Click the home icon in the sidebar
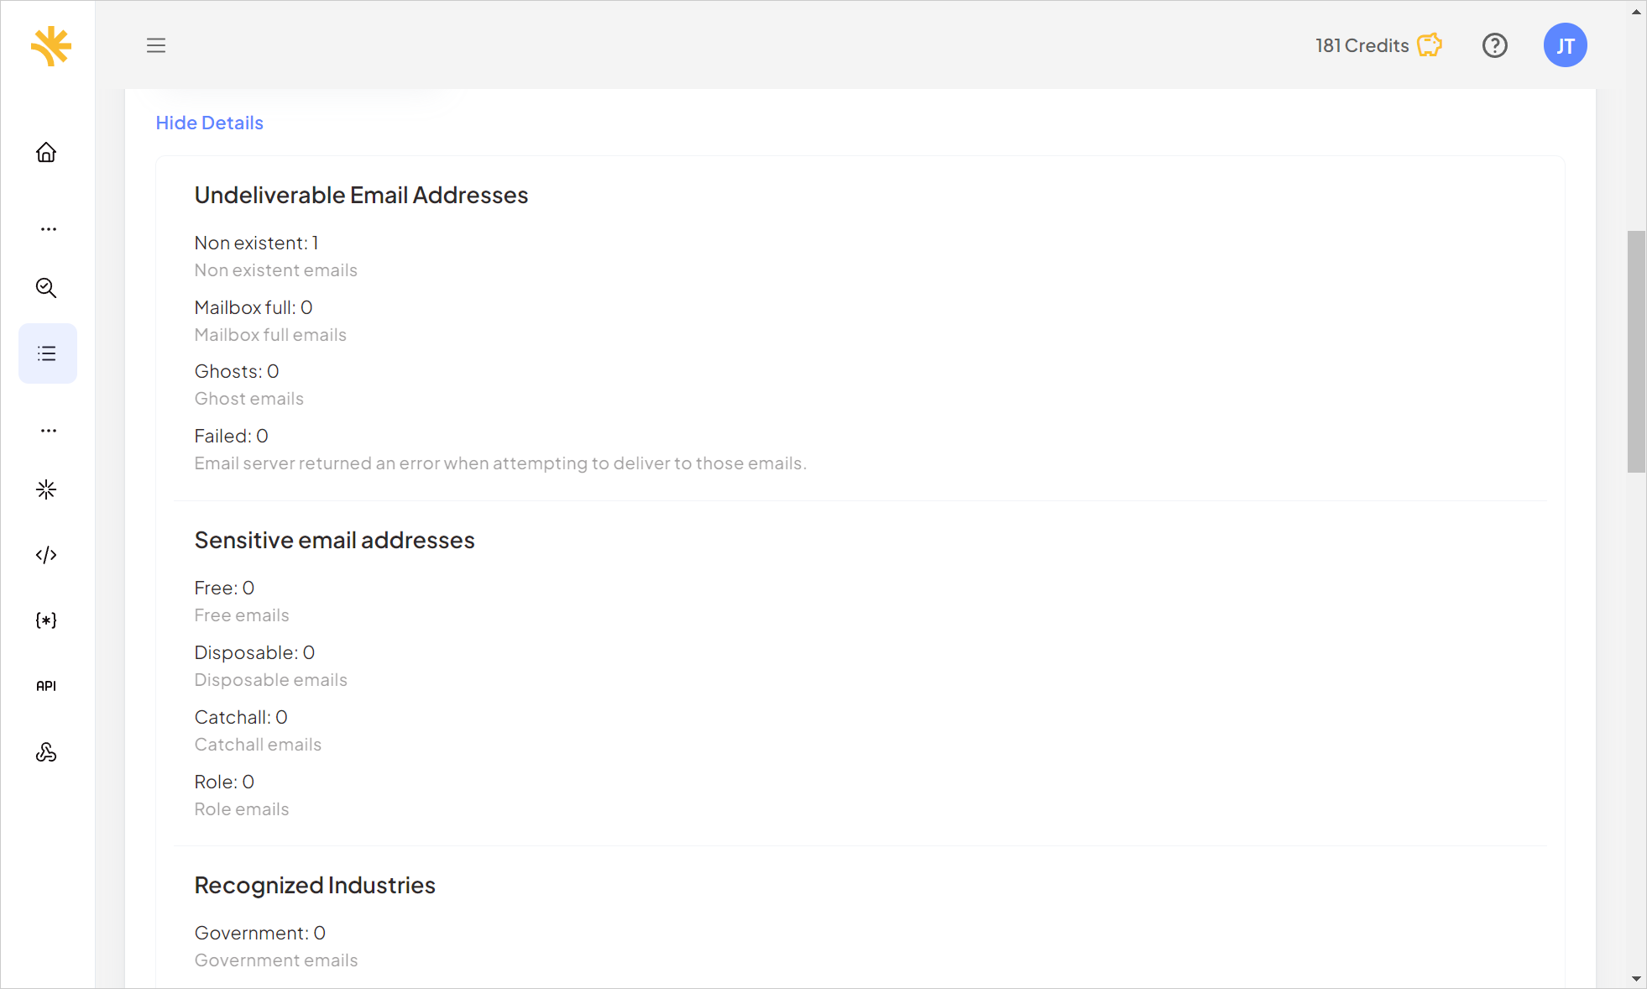This screenshot has height=989, width=1647. tap(47, 152)
